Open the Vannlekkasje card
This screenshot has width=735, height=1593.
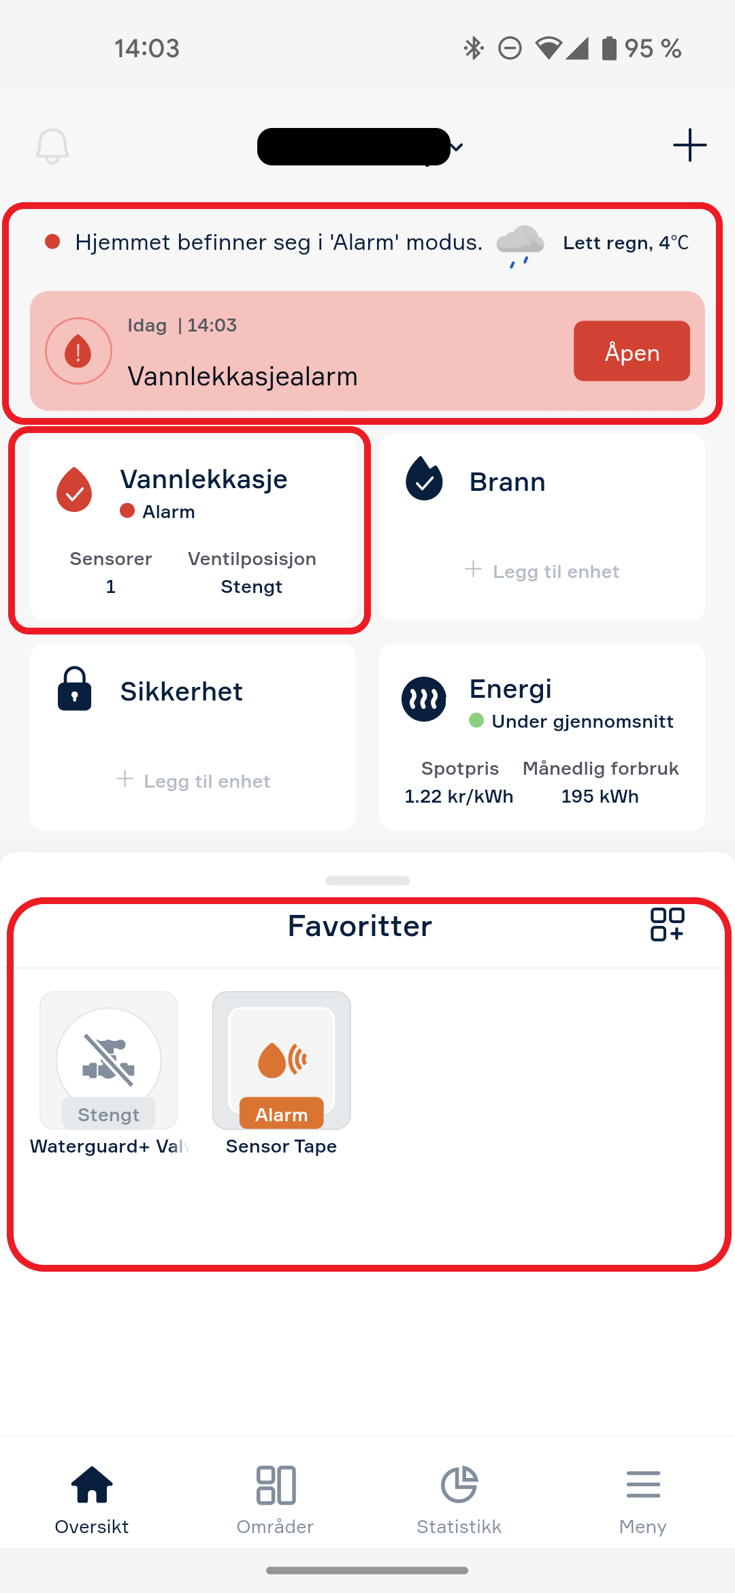[x=193, y=528]
